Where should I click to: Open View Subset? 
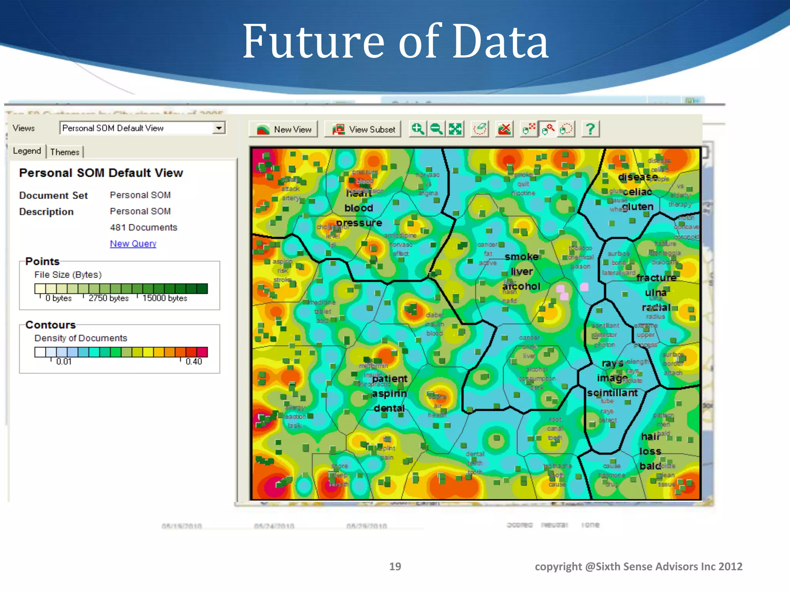click(363, 129)
